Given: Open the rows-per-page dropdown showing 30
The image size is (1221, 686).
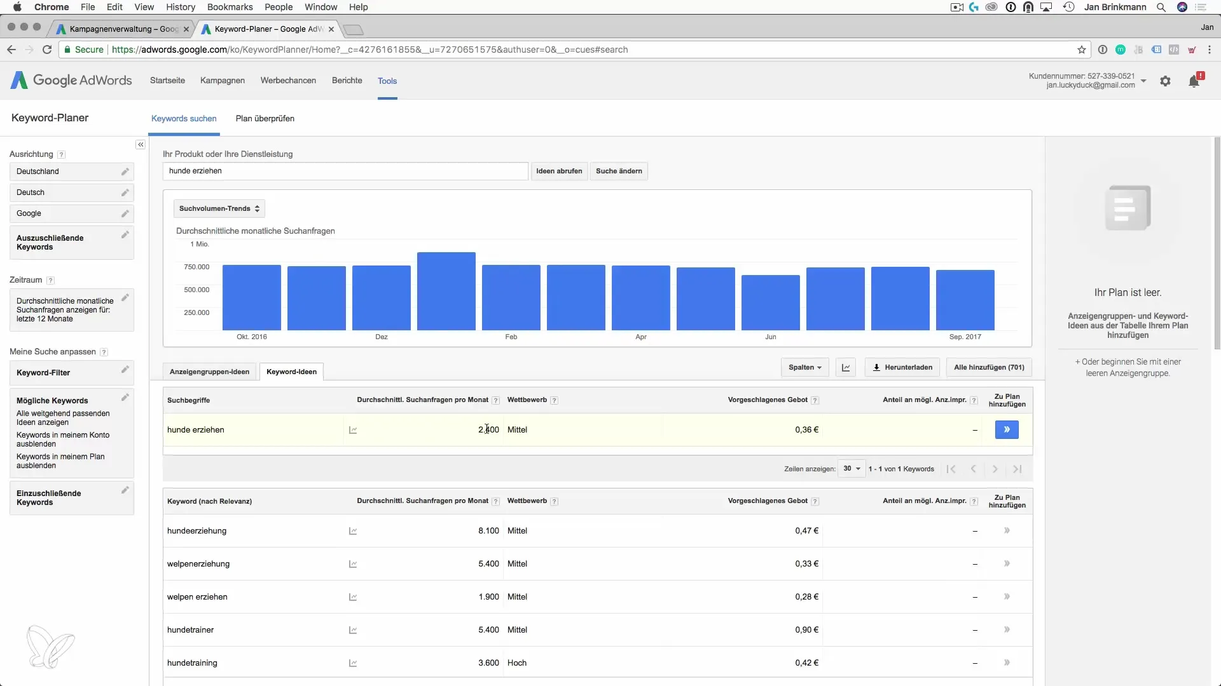Looking at the screenshot, I should pyautogui.click(x=851, y=469).
